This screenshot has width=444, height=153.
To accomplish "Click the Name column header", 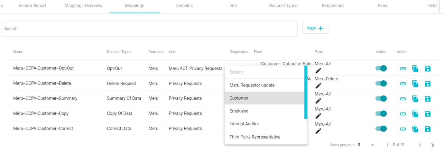I will [x=18, y=52].
